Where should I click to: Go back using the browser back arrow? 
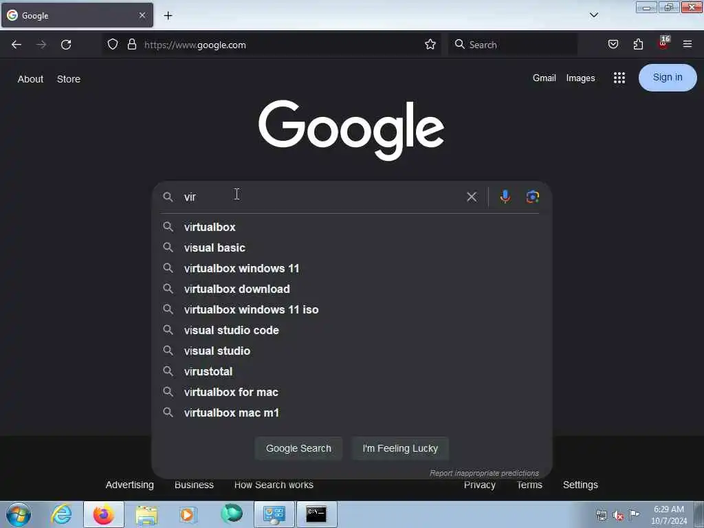16,45
